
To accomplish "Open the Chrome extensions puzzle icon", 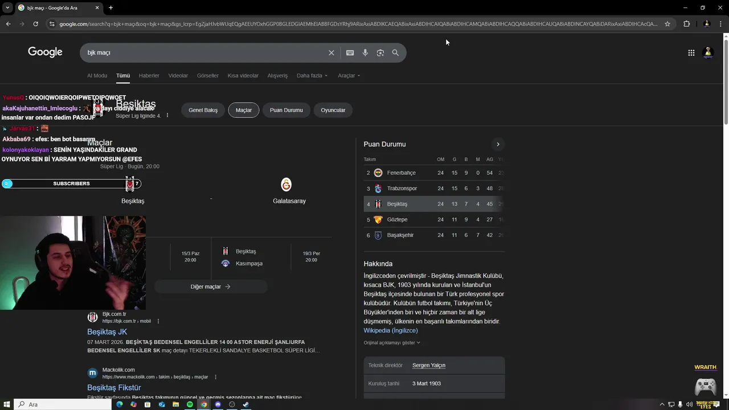I will coord(686,24).
